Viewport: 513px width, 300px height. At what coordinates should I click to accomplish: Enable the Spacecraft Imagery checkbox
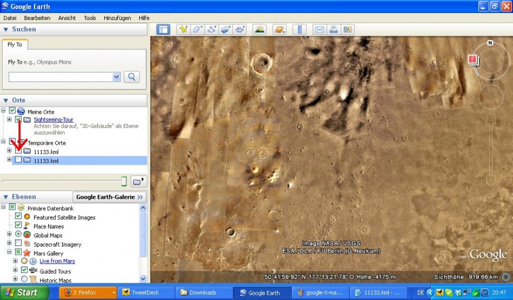(18, 244)
